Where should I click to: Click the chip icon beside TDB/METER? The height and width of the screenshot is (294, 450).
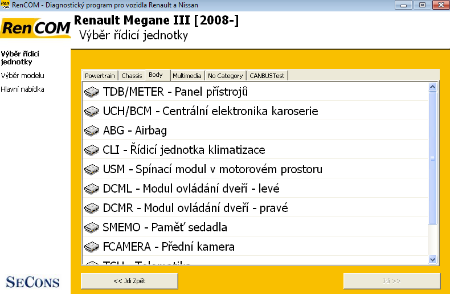pyautogui.click(x=92, y=92)
